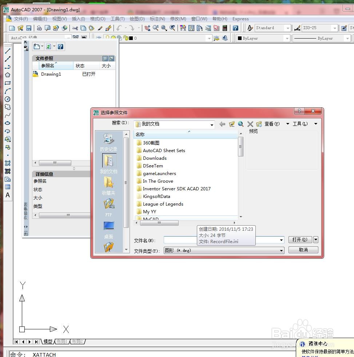Open the text style Standard dropdown
Image resolution: width=354 pixels, height=357 pixels.
point(288,28)
